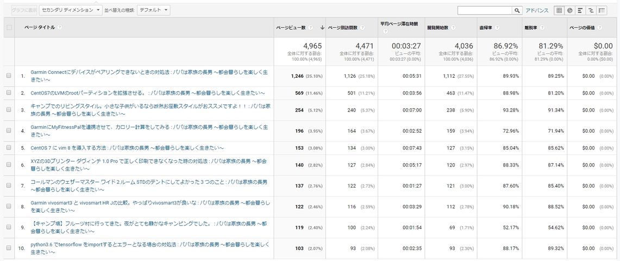The width and height of the screenshot is (620, 261).
Task: Check the row 1 Garmin Connect checkbox
Action: 9,76
